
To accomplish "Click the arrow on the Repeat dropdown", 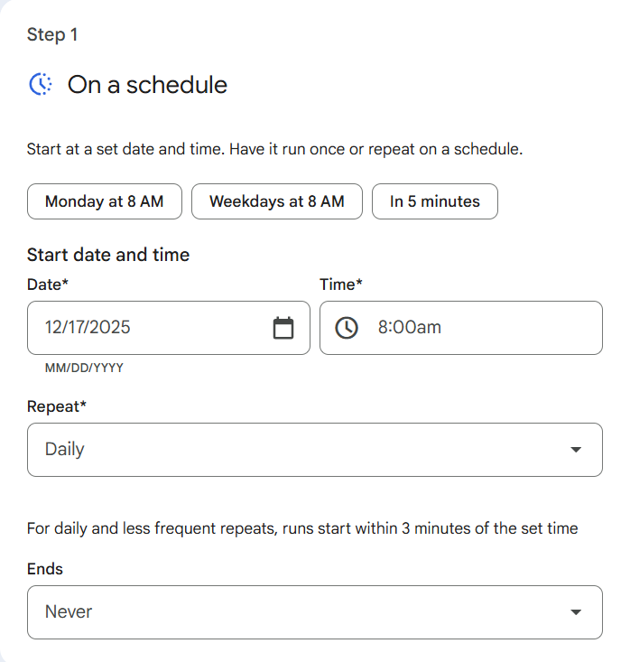I will [x=576, y=450].
